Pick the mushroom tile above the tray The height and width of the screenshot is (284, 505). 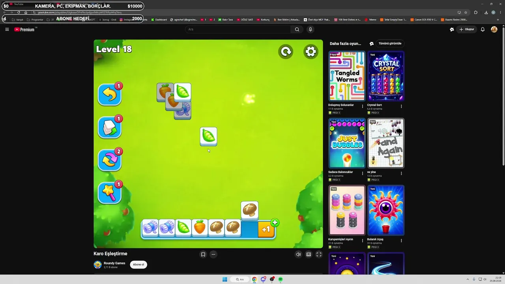[249, 210]
